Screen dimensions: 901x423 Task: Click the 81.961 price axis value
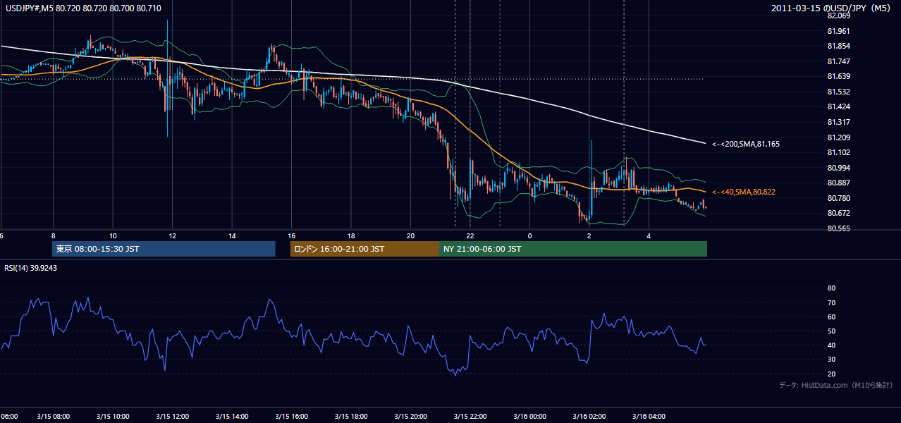[839, 31]
